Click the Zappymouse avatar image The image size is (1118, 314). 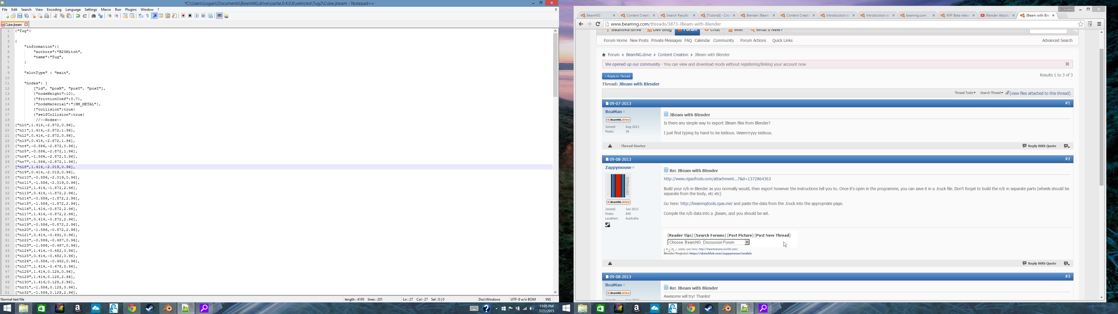(618, 185)
